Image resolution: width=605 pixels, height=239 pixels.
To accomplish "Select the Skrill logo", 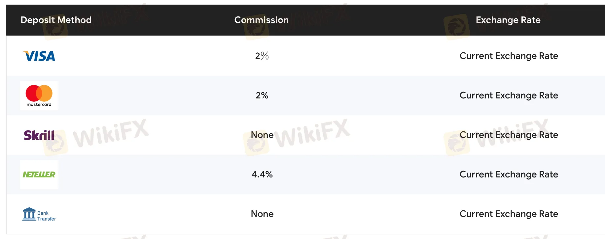I will coord(39,135).
